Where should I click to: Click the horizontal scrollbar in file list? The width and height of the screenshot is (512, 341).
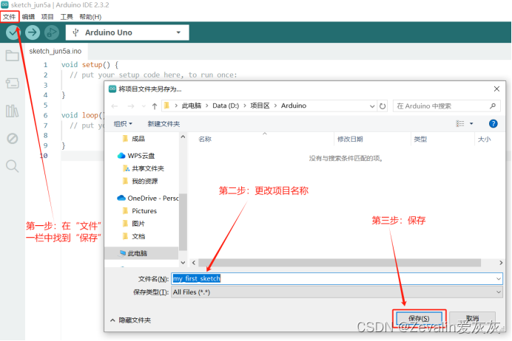pyautogui.click(x=340, y=263)
